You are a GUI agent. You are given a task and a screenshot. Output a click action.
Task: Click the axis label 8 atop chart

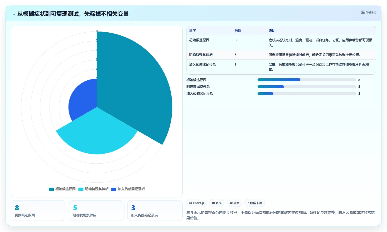[x=97, y=31]
